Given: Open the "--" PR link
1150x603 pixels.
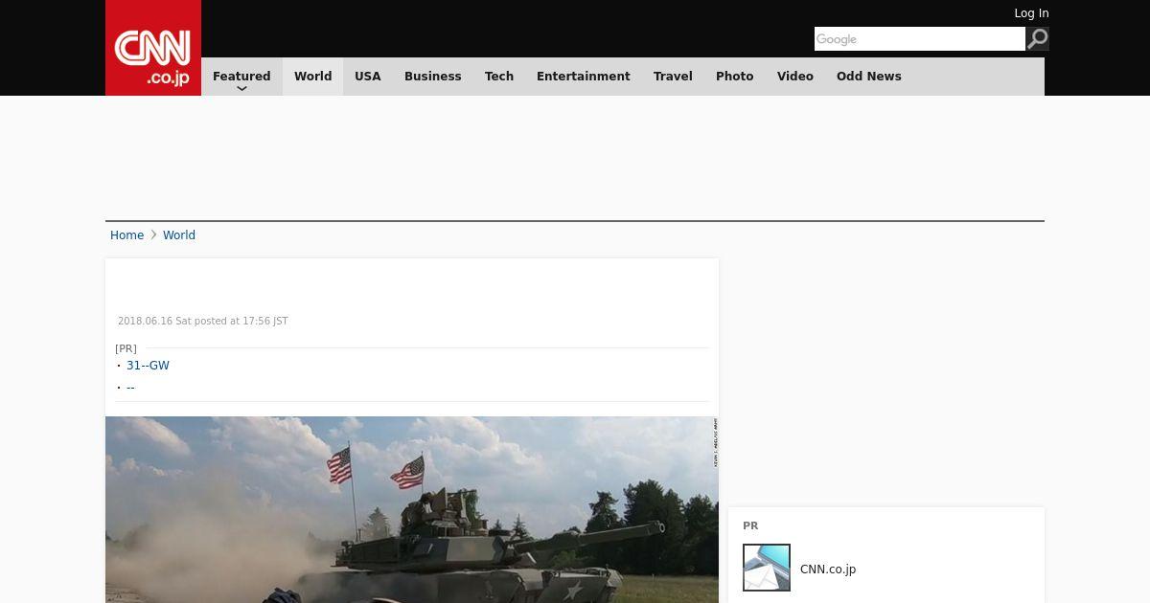Looking at the screenshot, I should [x=130, y=388].
